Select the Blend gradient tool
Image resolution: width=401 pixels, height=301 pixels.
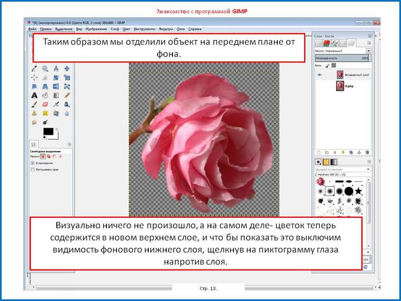coord(56,96)
